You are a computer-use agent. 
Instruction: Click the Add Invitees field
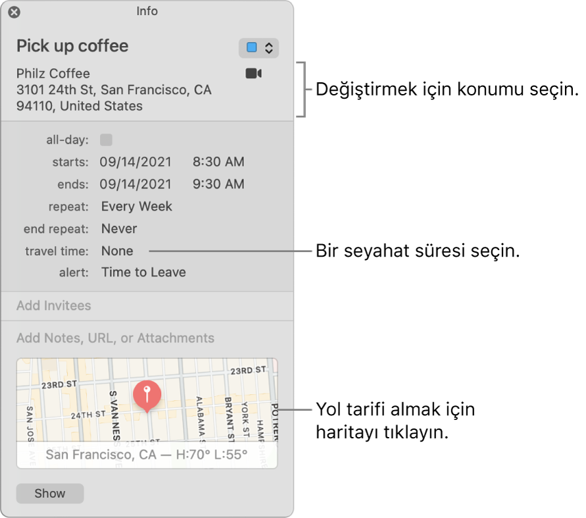pyautogui.click(x=147, y=306)
